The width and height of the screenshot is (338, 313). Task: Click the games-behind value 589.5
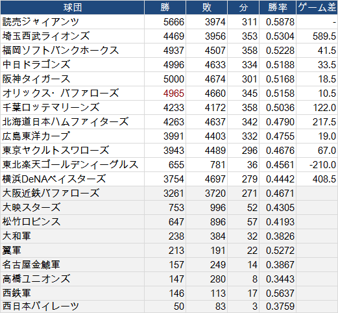click(x=324, y=36)
